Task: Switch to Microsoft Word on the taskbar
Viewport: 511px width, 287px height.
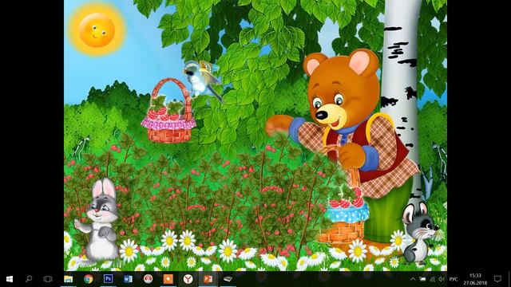Action: pos(128,279)
